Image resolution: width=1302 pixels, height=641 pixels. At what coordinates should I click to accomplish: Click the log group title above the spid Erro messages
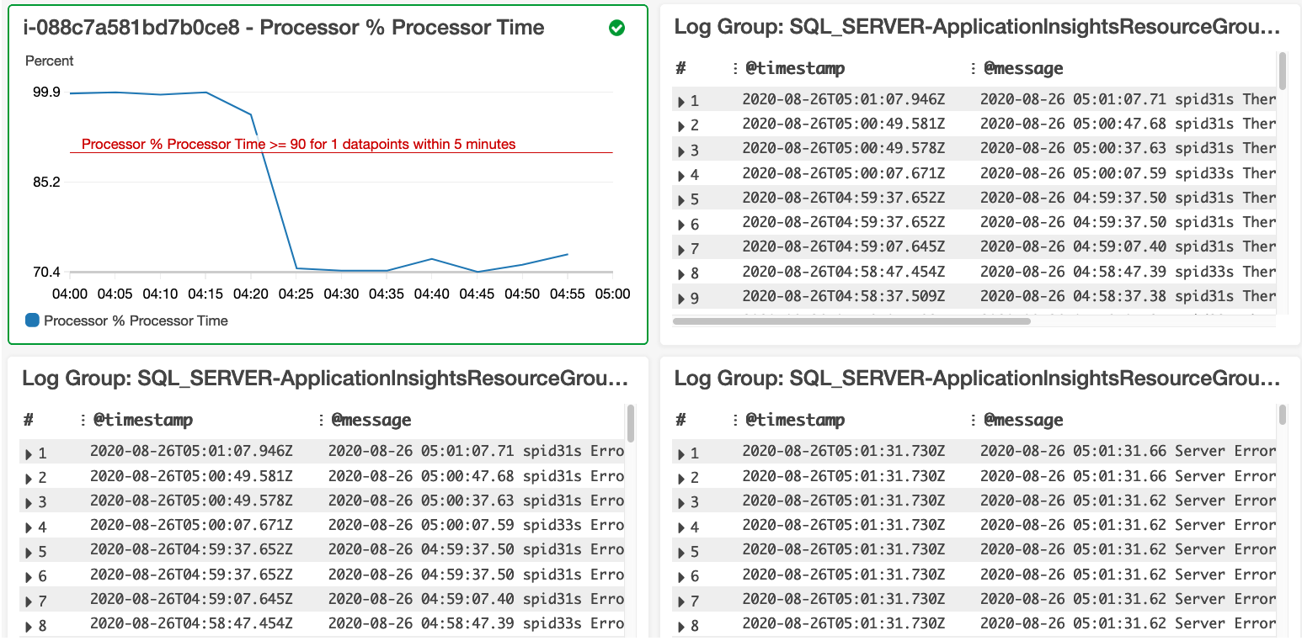(x=325, y=379)
